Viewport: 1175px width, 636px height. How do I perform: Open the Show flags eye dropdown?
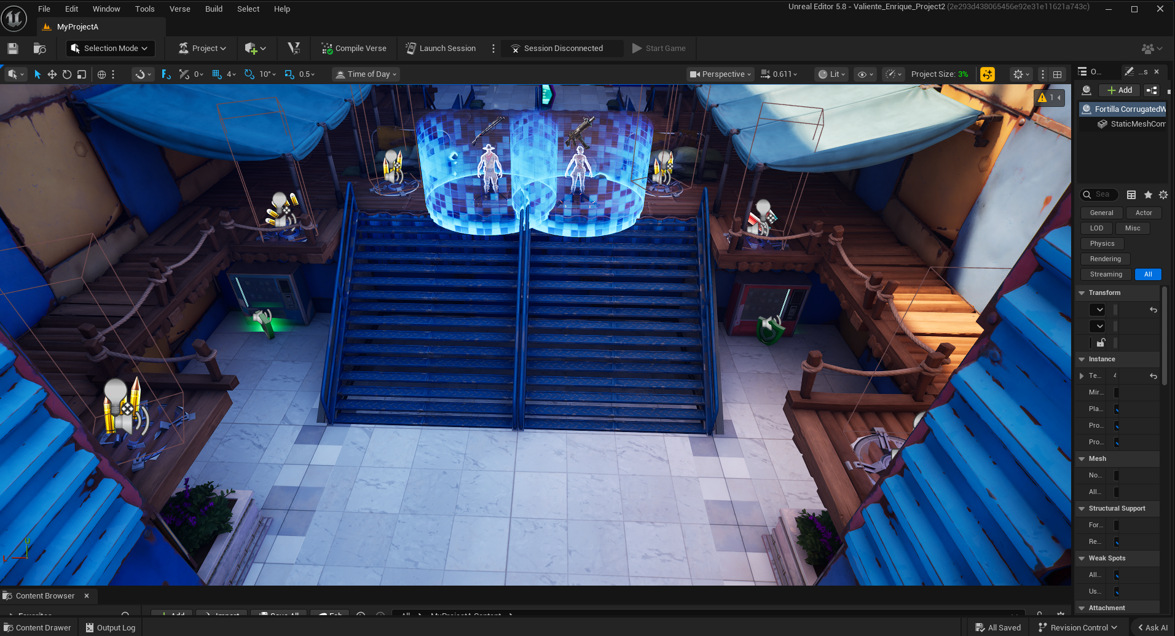(865, 74)
